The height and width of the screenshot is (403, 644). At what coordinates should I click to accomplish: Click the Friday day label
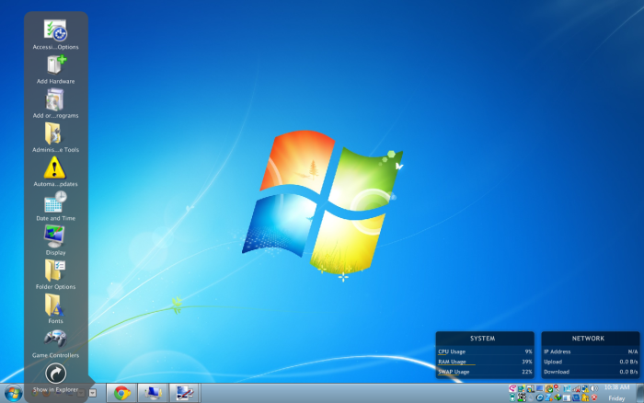pos(616,398)
